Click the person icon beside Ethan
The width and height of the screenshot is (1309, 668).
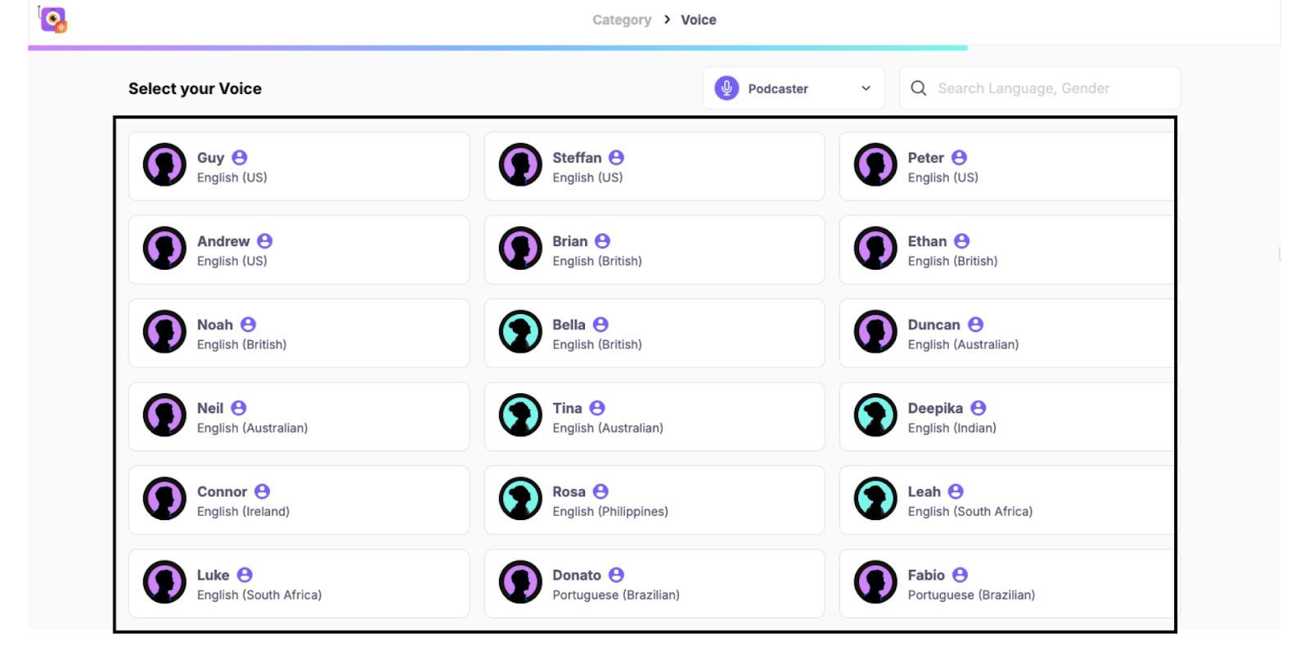[962, 241]
